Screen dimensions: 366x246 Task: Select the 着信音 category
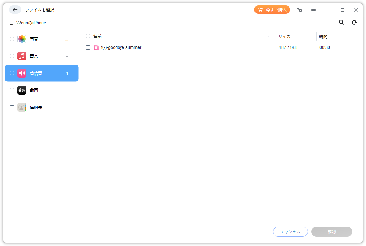42,73
